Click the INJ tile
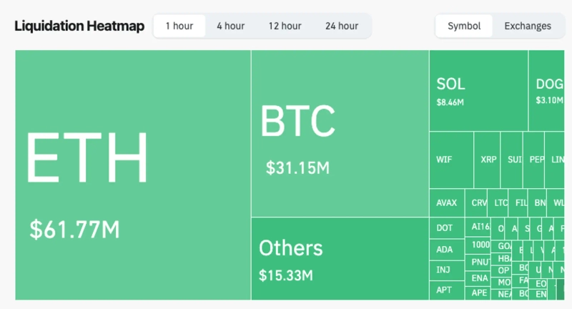Image resolution: width=572 pixels, height=309 pixels. (446, 270)
